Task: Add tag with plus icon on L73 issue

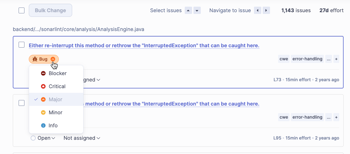Action: coord(336,59)
